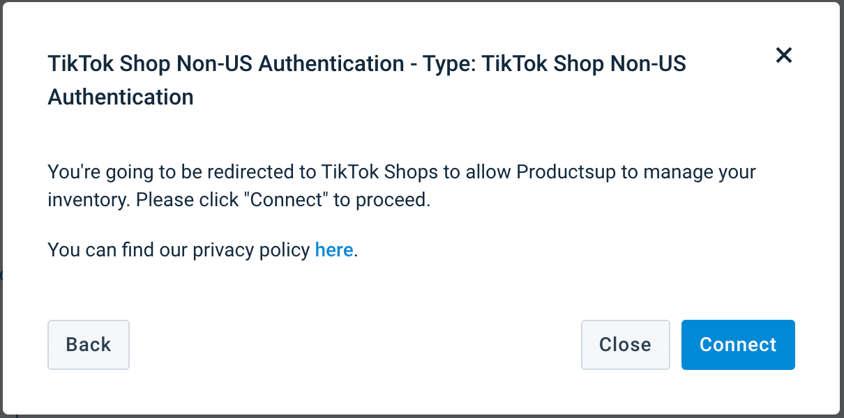Viewport: 844px width, 418px height.
Task: Authorize Productsup by clicking Connect
Action: click(x=738, y=344)
